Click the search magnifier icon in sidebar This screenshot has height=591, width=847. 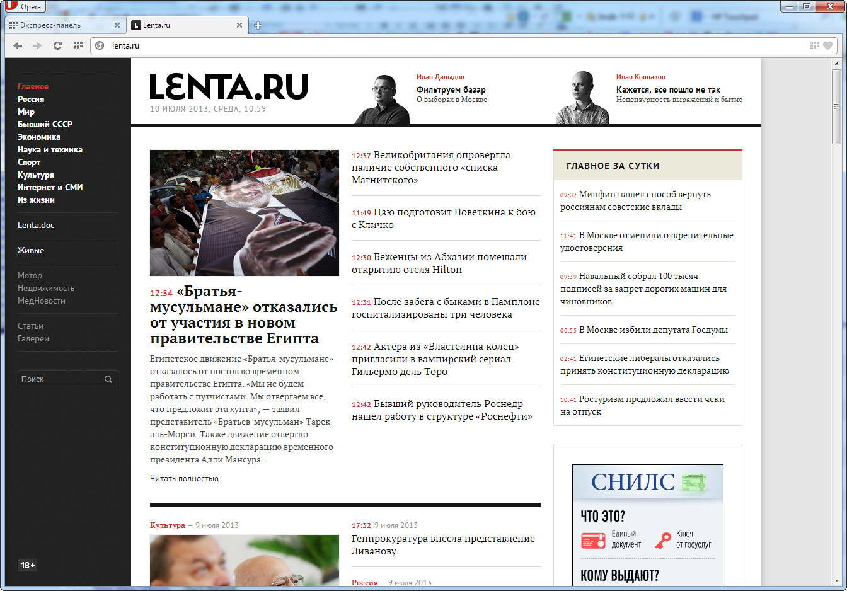tap(108, 379)
